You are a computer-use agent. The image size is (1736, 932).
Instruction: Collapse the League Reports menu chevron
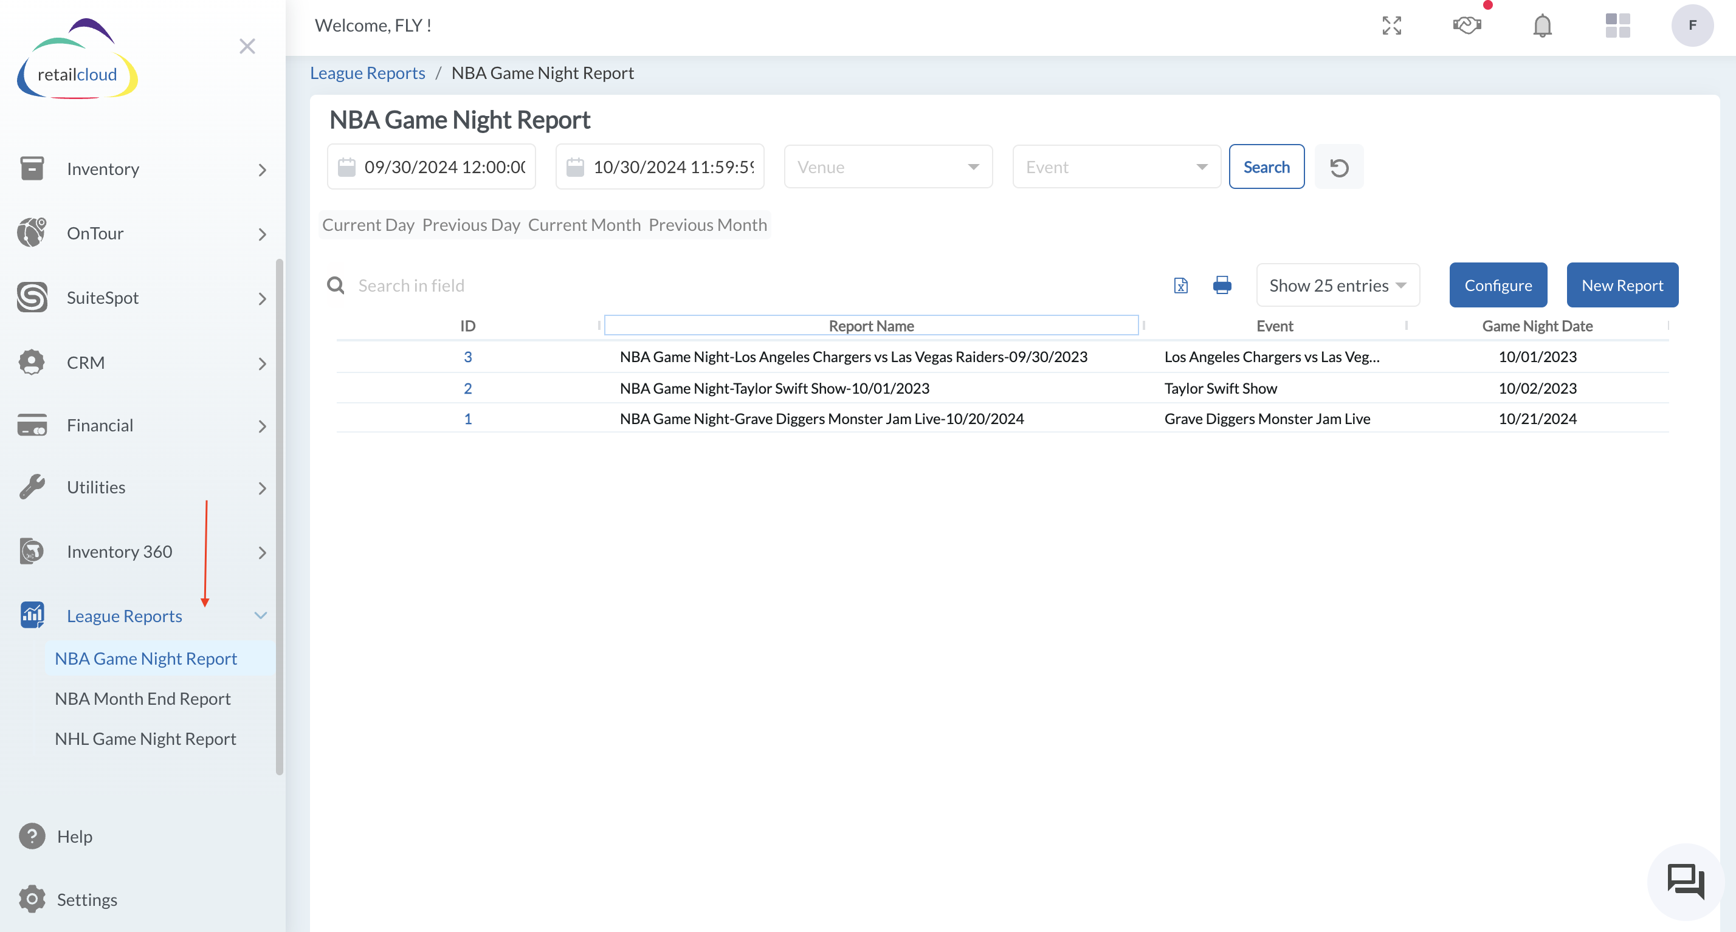tap(261, 615)
